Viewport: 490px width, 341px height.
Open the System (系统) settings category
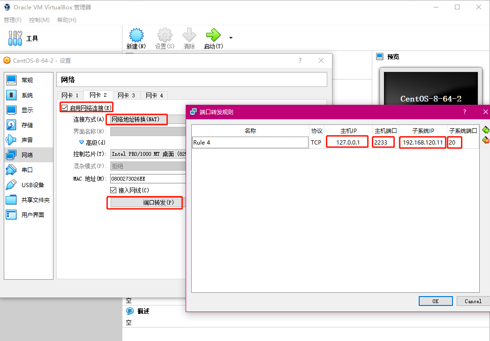click(29, 95)
